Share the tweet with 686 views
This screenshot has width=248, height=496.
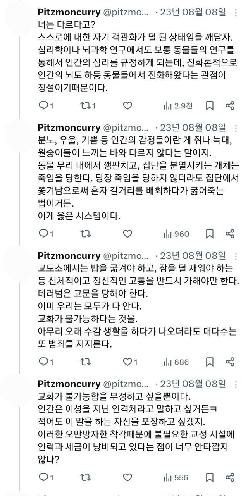[230, 362]
